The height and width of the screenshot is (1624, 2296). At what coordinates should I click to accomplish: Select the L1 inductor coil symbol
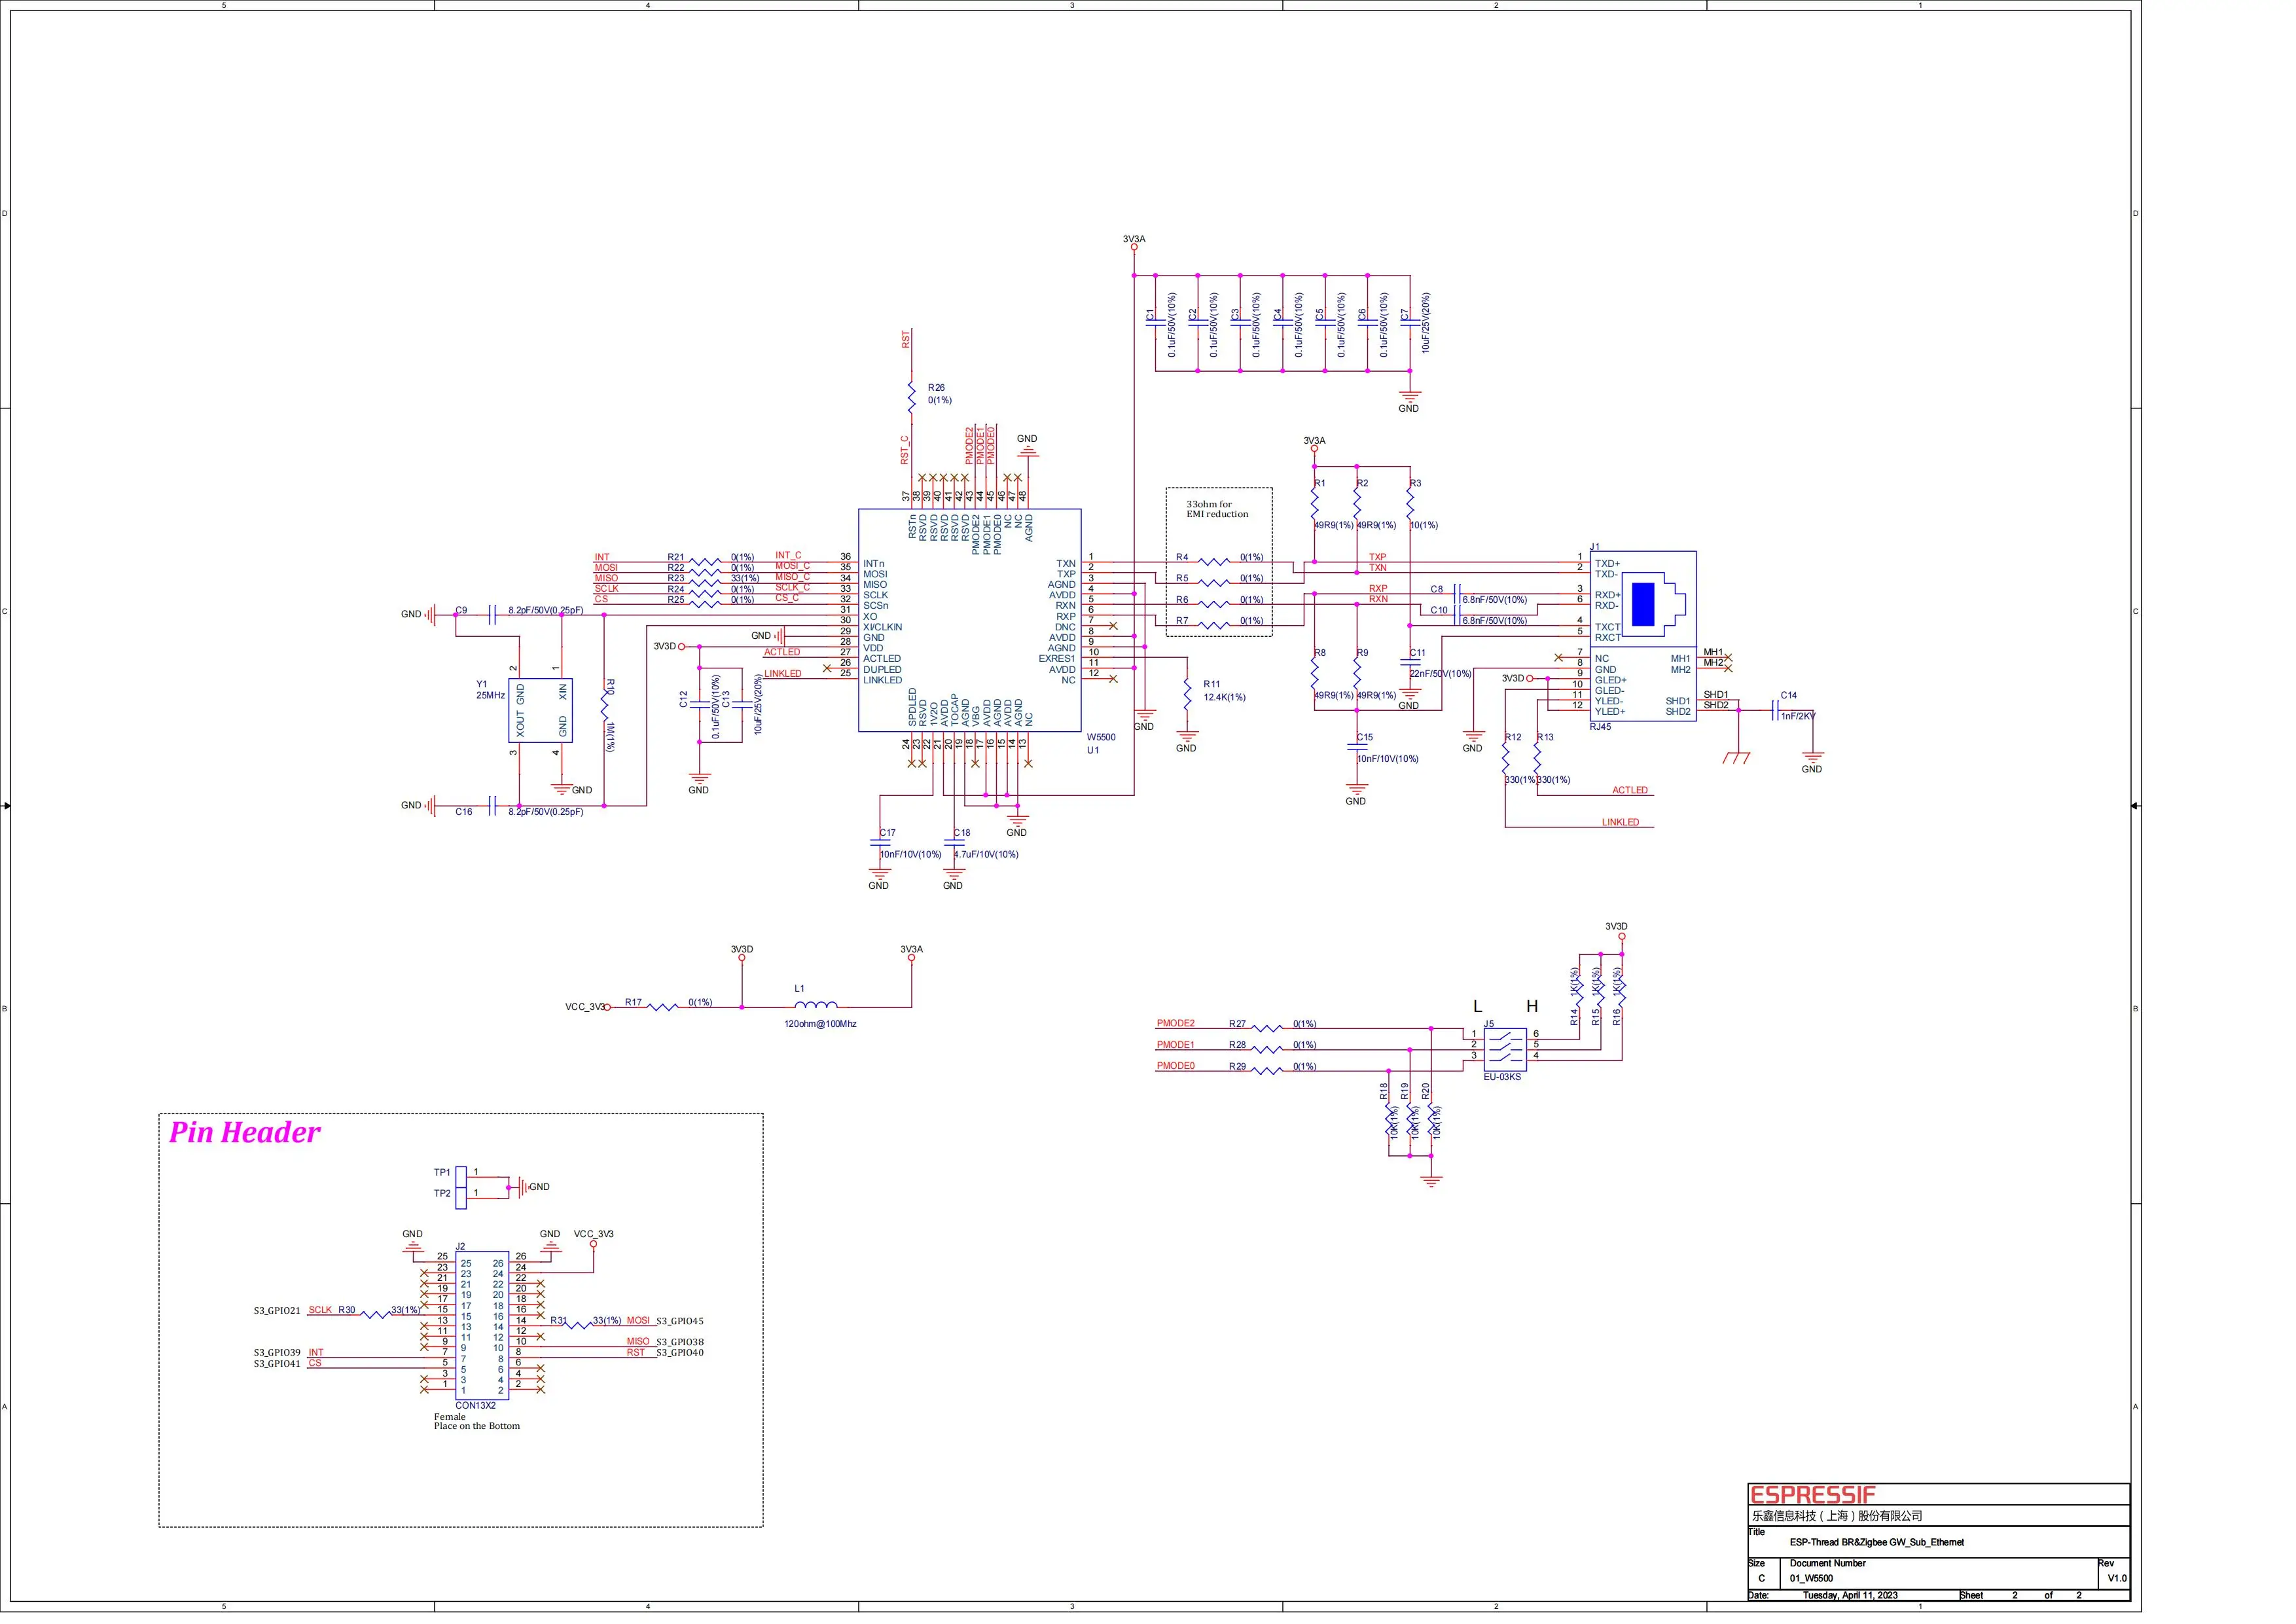click(x=816, y=1004)
